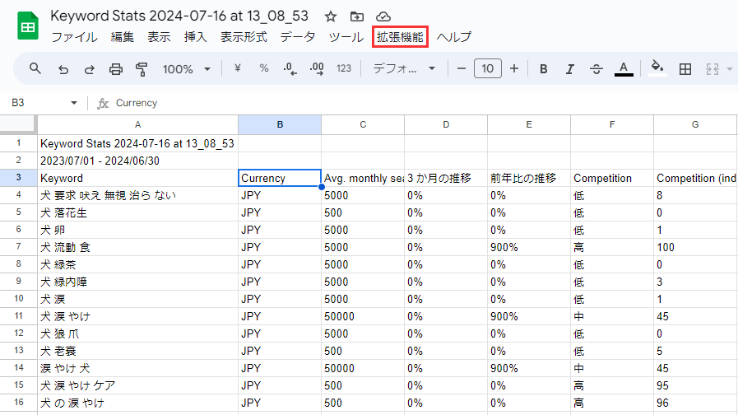Click the 高 competition cell in row 16

pyautogui.click(x=612, y=403)
